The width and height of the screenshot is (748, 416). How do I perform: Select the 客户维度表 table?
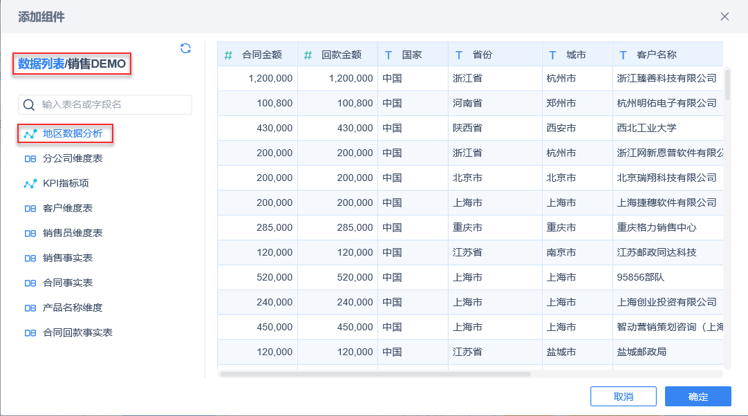click(x=68, y=208)
